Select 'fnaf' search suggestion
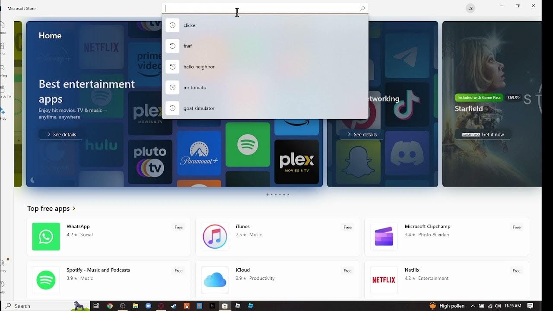 click(265, 46)
